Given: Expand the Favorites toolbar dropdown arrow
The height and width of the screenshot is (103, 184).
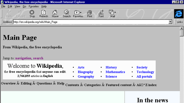Looking at the screenshot, I should [x=80, y=12].
